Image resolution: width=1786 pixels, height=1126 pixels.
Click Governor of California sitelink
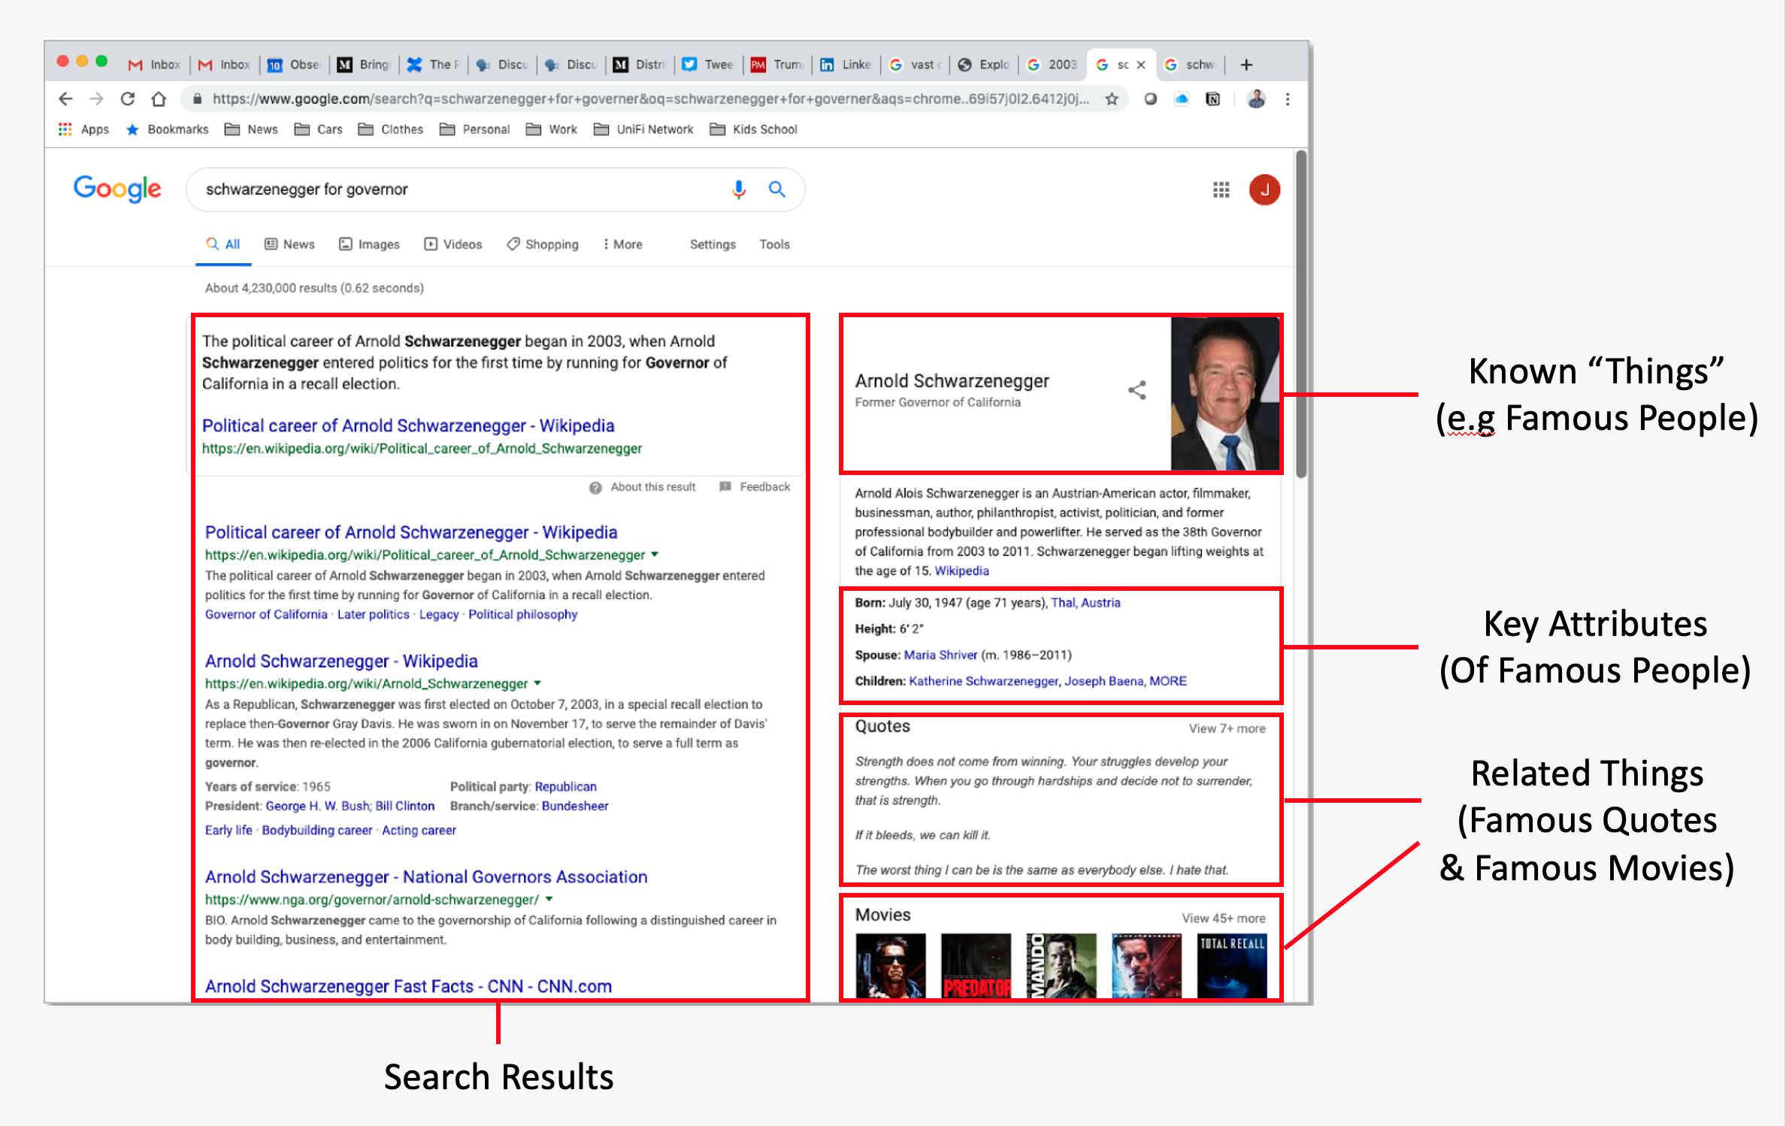pyautogui.click(x=266, y=614)
